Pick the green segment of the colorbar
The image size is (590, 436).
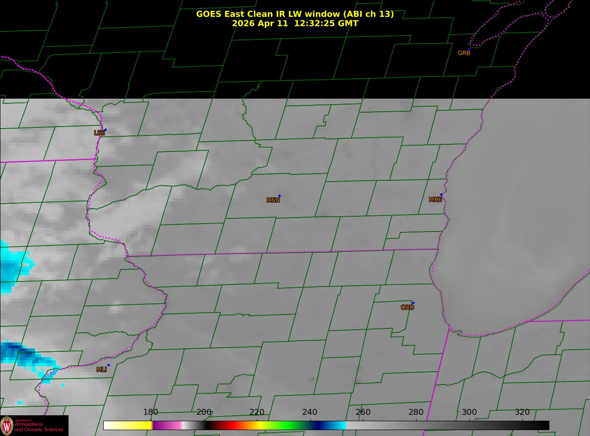pos(288,425)
